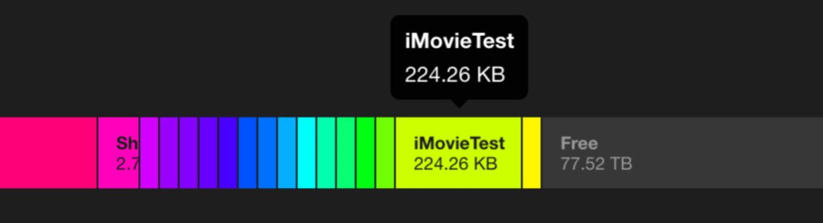This screenshot has height=223, width=823.
Task: Click the pure bright green segment
Action: [x=366, y=153]
